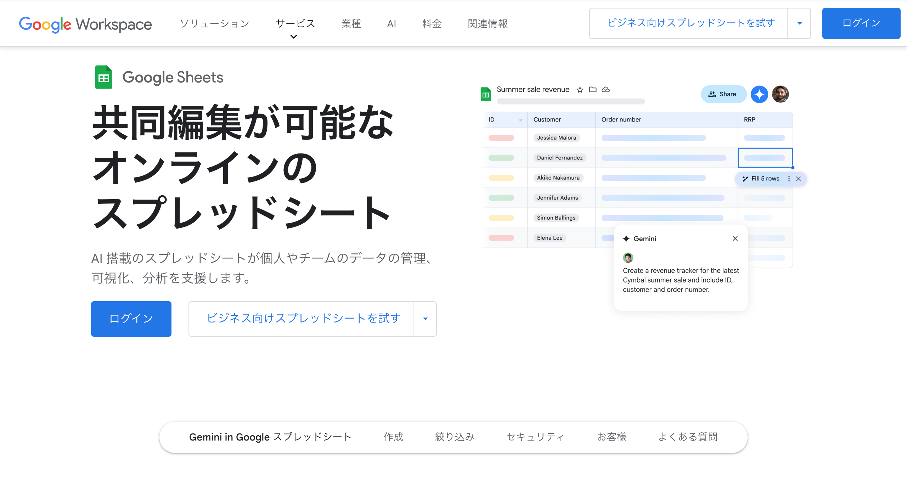This screenshot has width=907, height=482.
Task: Click the blue Gemini sparkle icon button
Action: [759, 94]
